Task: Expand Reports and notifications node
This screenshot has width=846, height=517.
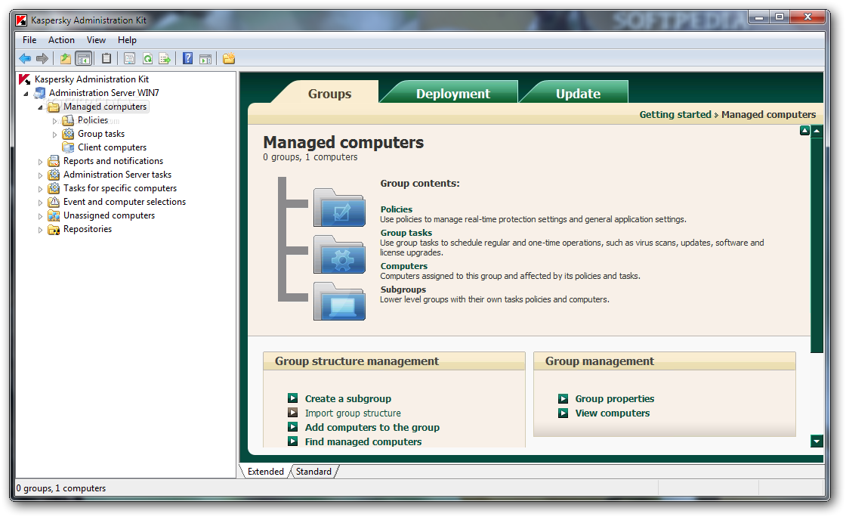Action: [x=40, y=161]
